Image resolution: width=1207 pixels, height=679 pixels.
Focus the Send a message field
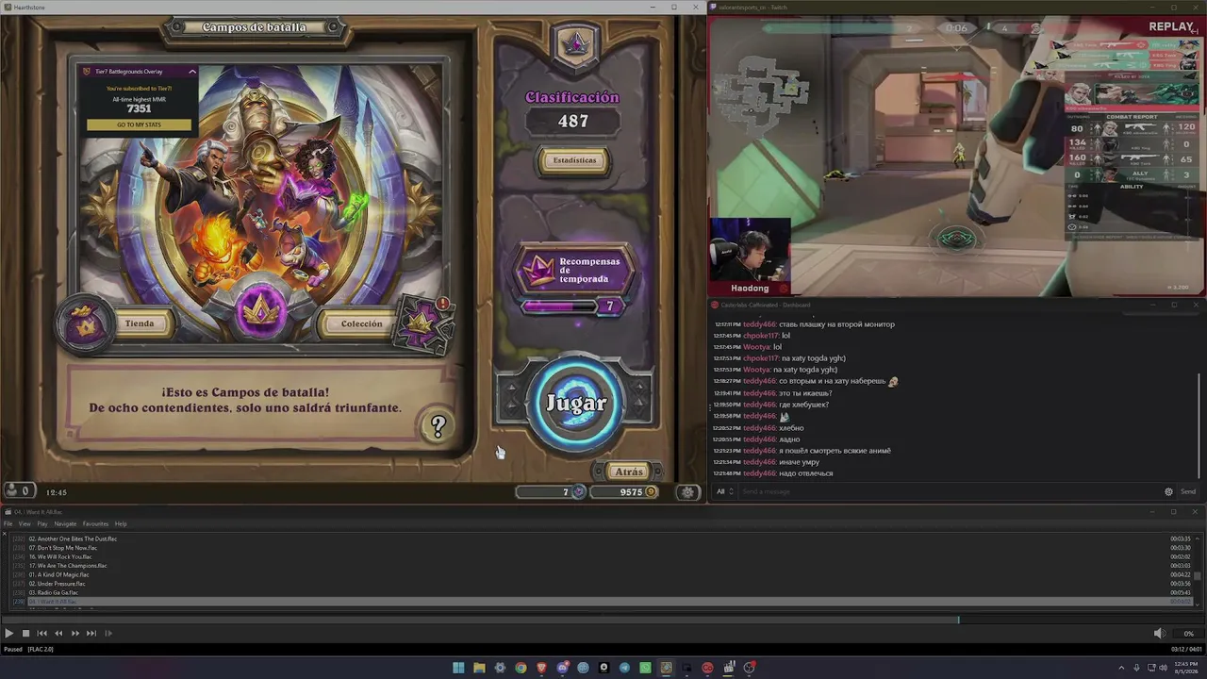click(948, 491)
